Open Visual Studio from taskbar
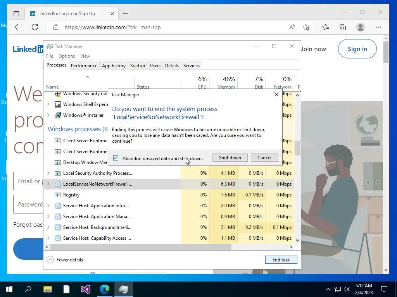Image resolution: width=397 pixels, height=297 pixels. (x=86, y=289)
